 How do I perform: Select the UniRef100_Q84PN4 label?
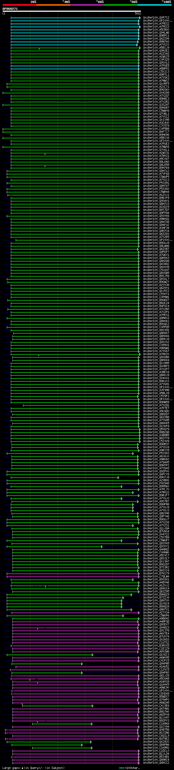(156, 745)
